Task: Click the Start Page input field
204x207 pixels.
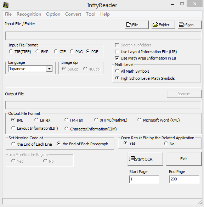Action: coord(144,179)
